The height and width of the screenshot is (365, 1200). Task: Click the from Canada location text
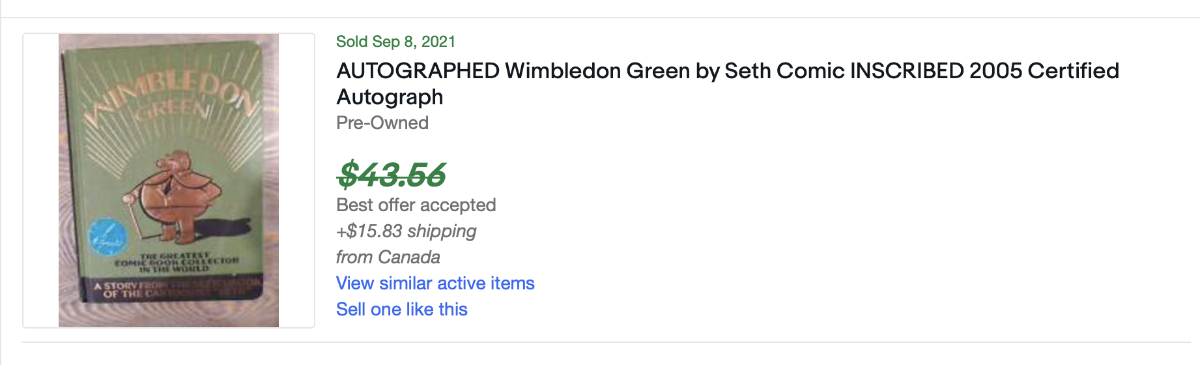(388, 257)
